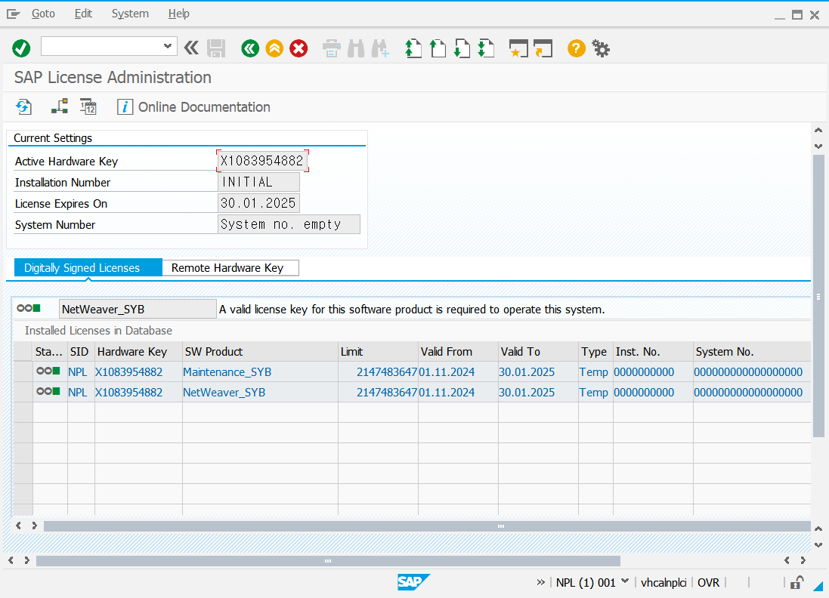This screenshot has width=829, height=598.
Task: Click the System Number field
Action: click(x=289, y=224)
